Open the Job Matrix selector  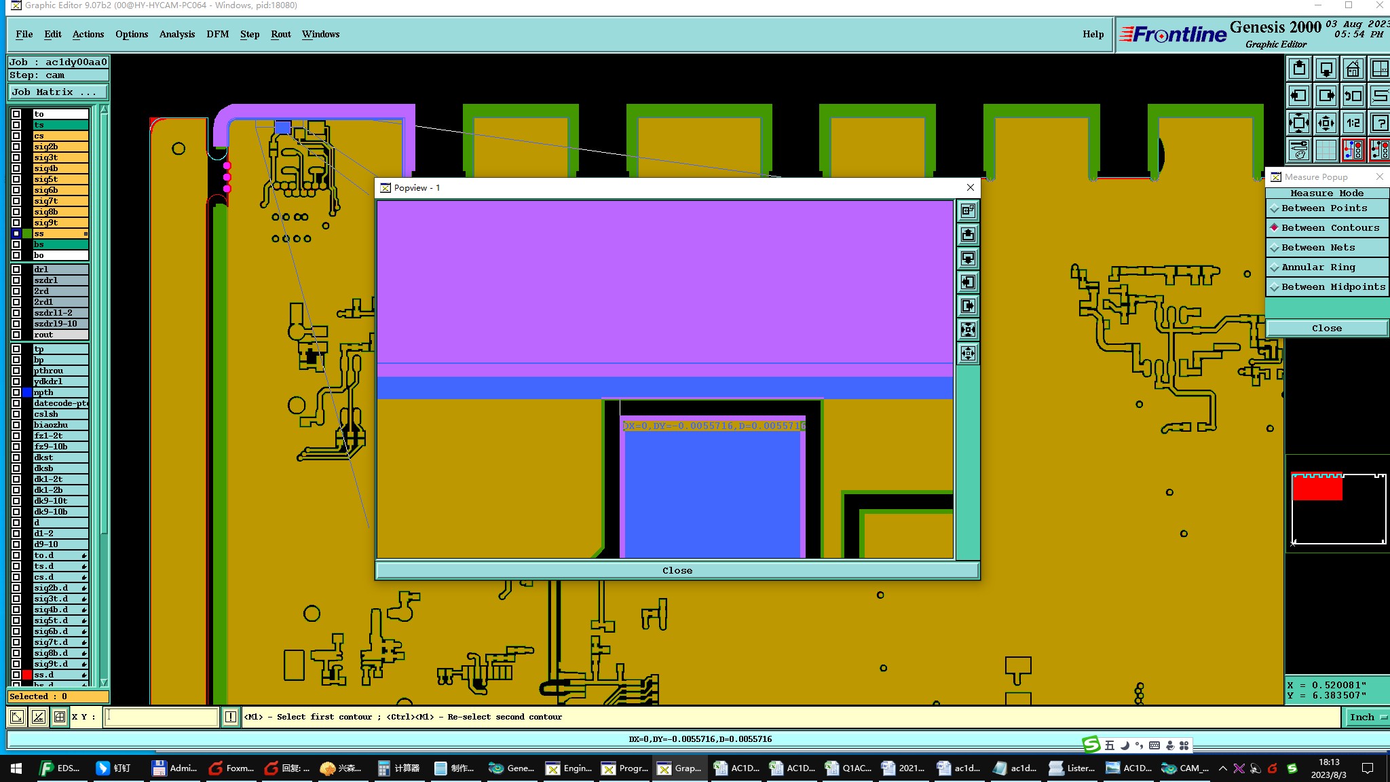coord(57,92)
